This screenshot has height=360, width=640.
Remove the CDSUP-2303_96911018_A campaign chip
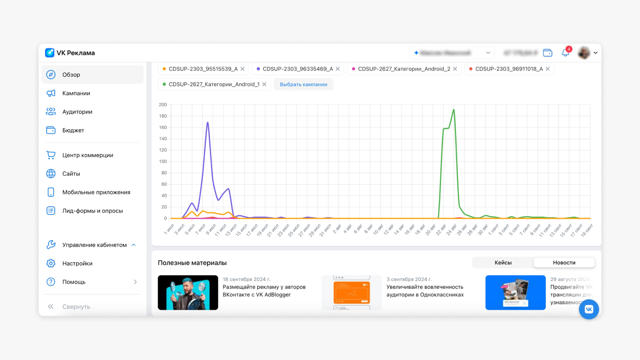548,69
